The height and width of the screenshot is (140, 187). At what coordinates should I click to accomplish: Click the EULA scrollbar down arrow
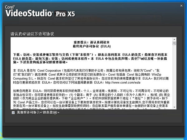coord(174,107)
